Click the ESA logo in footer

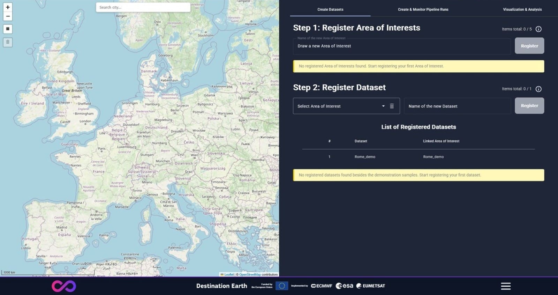[344, 286]
